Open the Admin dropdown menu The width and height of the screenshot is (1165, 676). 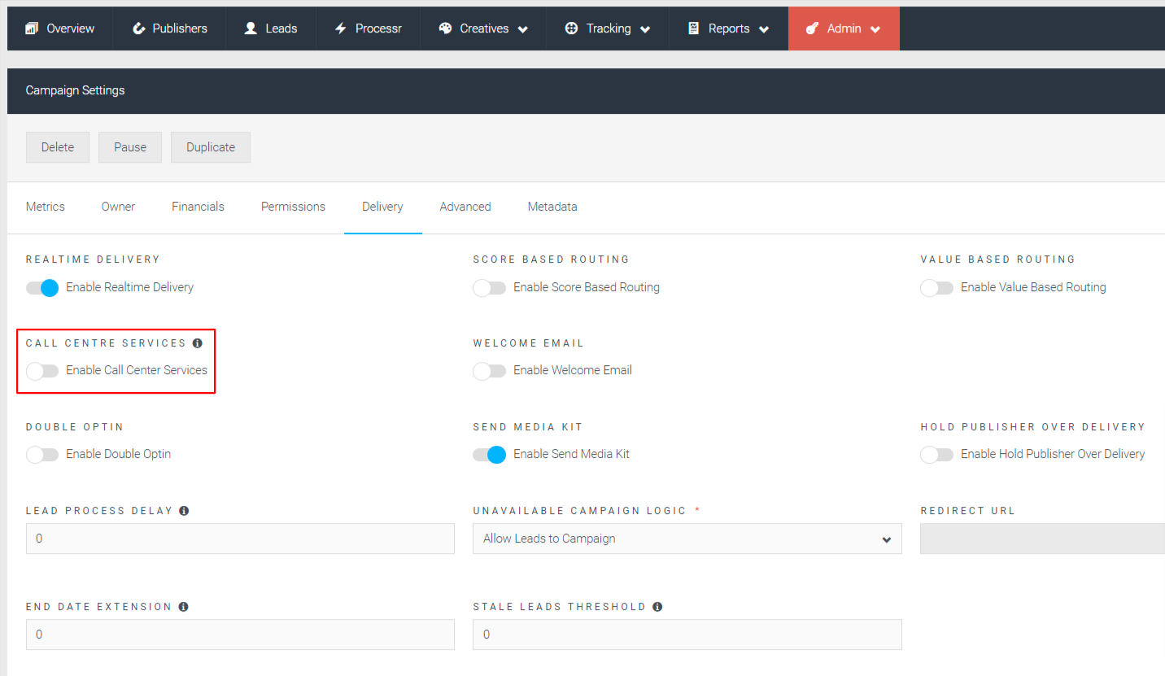(844, 28)
